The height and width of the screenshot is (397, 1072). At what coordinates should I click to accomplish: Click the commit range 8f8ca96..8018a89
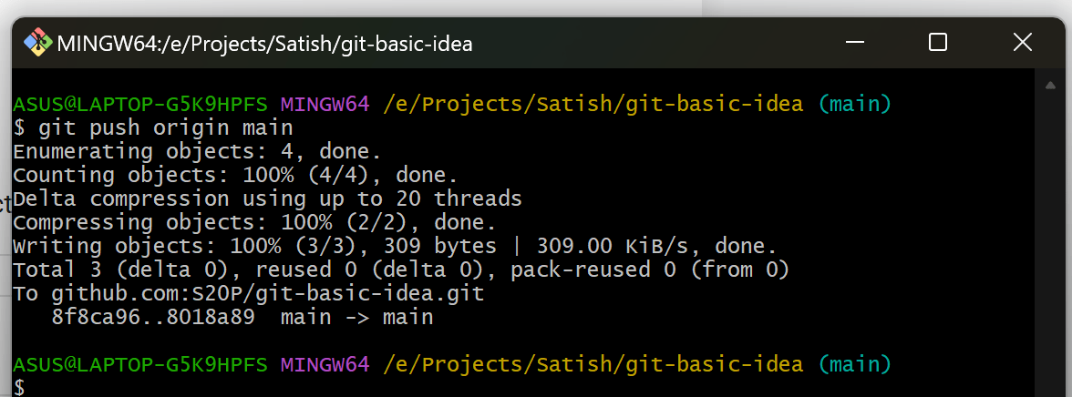(x=153, y=317)
